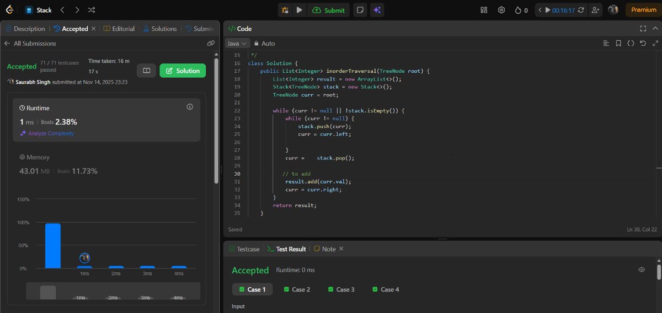Click the green Accepted status text

tap(22, 66)
